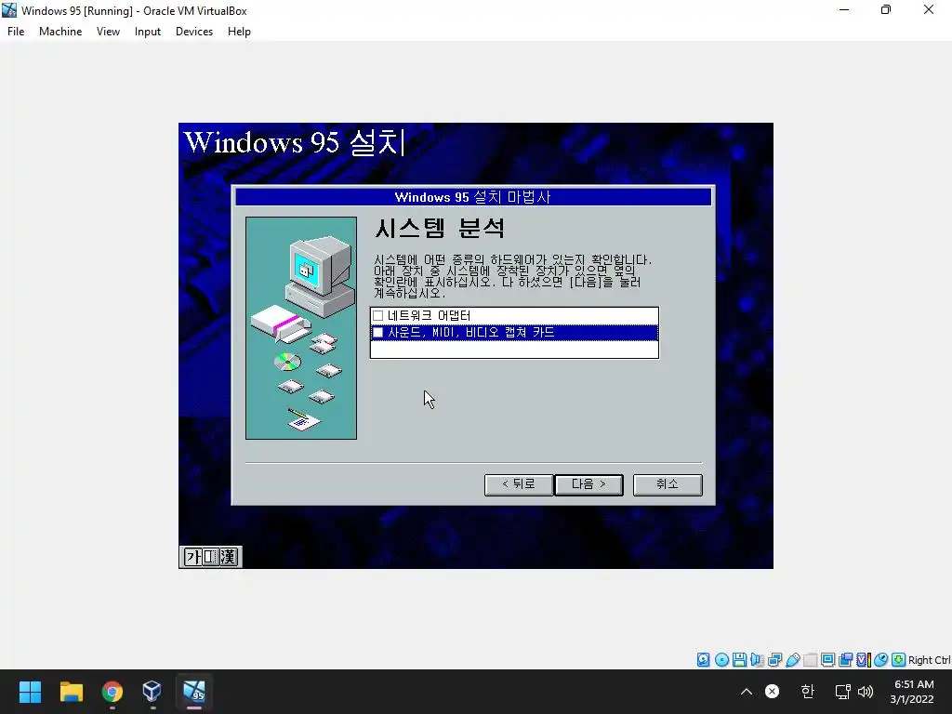Screen dimensions: 952x714
Task: Minimize the VirtualBox window
Action: (x=844, y=9)
